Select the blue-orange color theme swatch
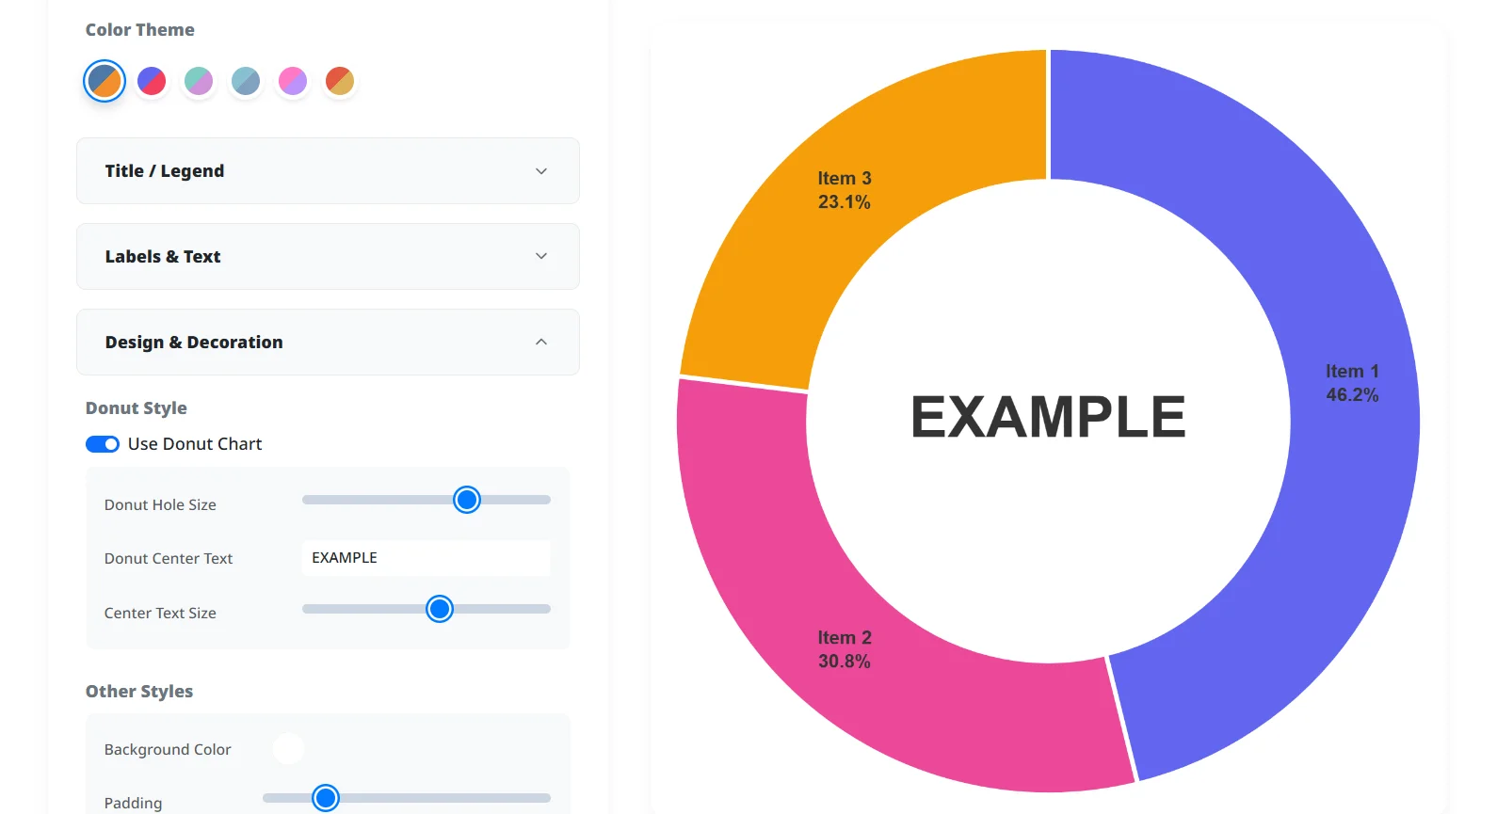This screenshot has width=1497, height=814. 105,81
